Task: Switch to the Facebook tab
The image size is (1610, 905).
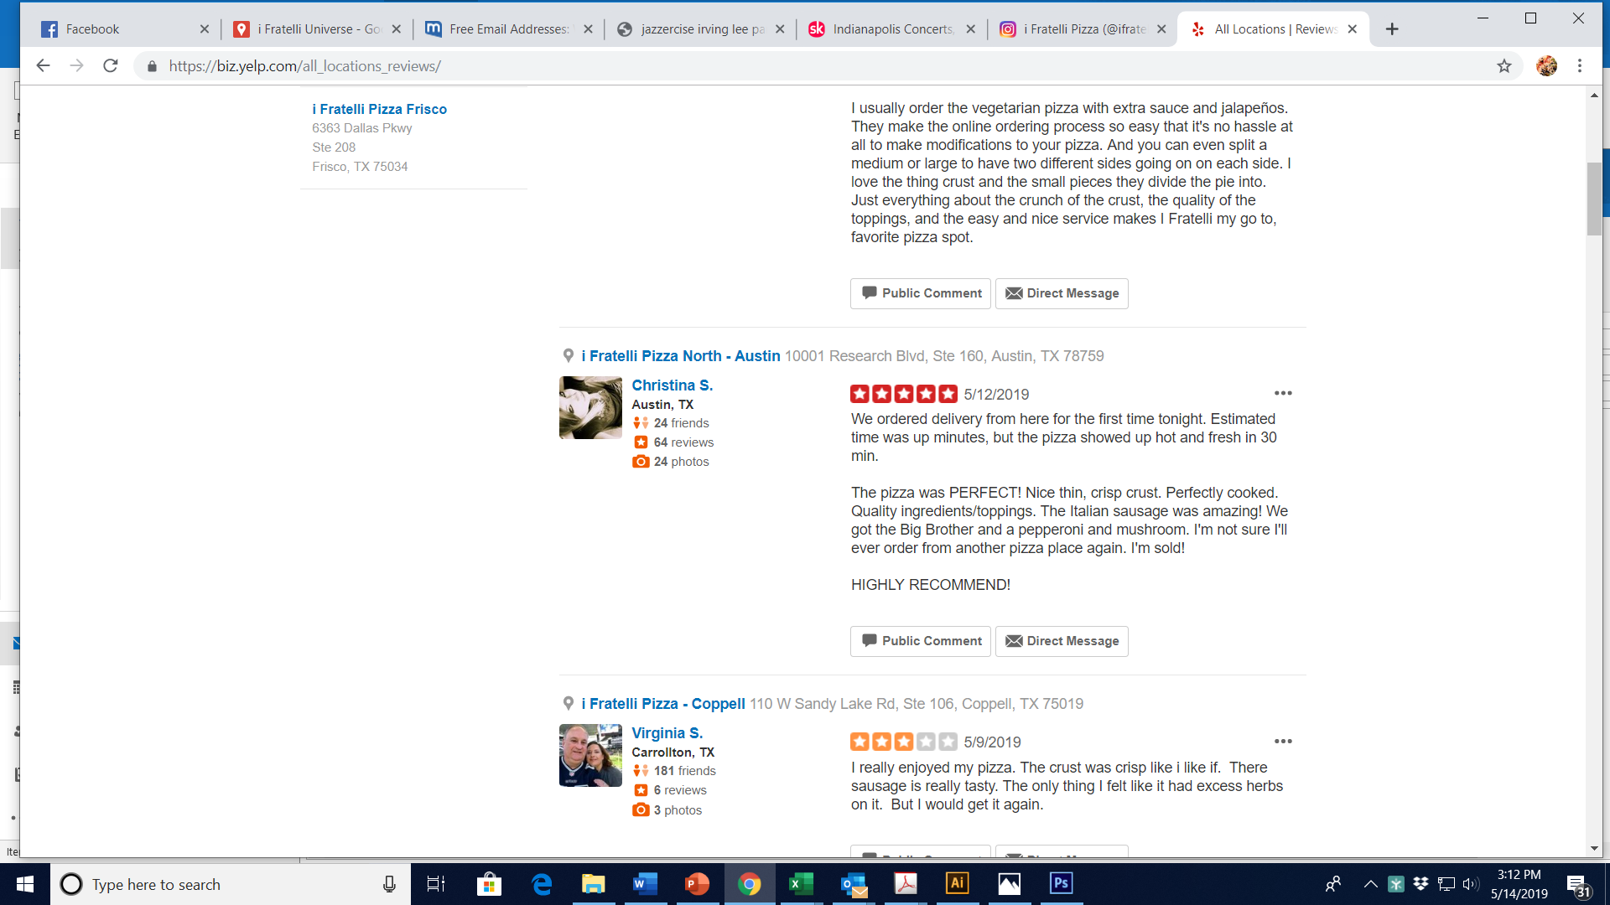Action: click(x=124, y=29)
